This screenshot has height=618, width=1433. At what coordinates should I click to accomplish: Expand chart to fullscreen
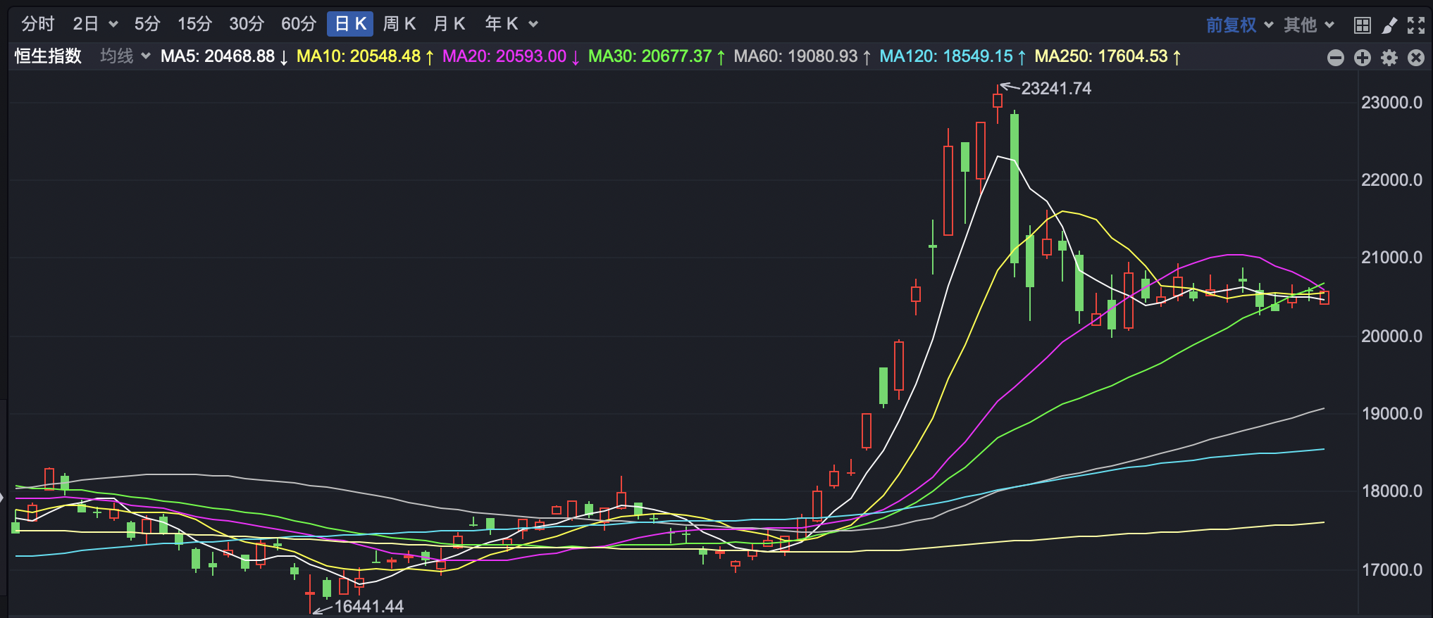(x=1416, y=25)
